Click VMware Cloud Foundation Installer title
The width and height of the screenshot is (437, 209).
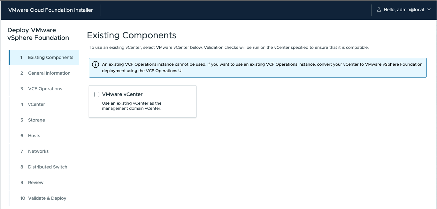point(50,10)
